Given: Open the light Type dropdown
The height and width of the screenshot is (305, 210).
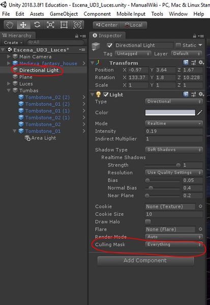Looking at the screenshot, I should (x=174, y=101).
